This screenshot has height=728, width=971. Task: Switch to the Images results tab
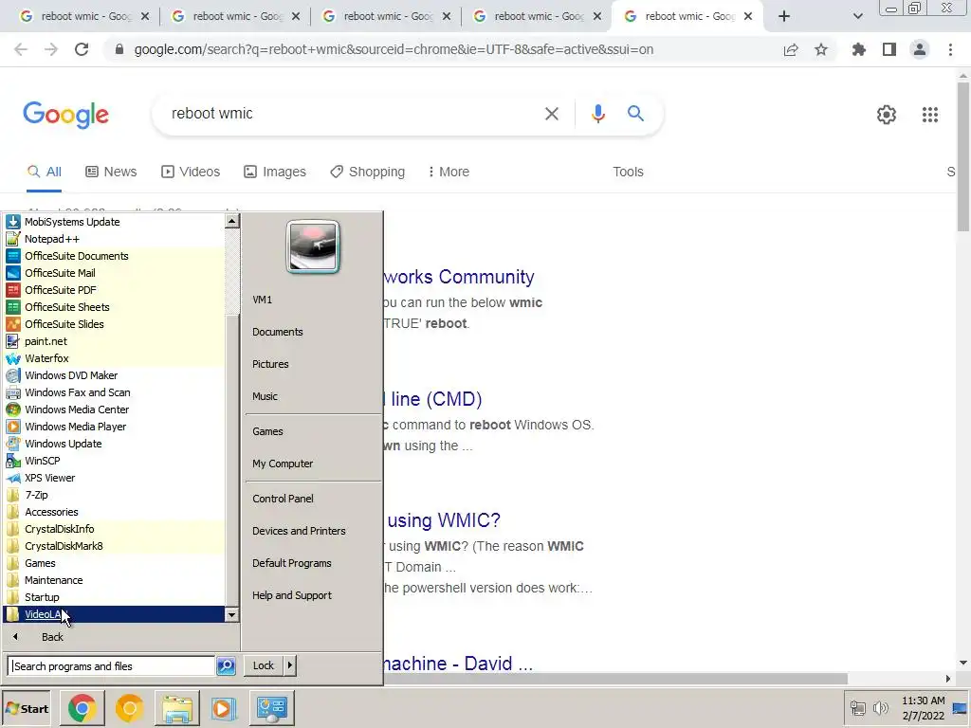[275, 172]
